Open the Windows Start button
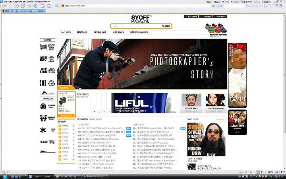This screenshot has width=286, height=179. tap(4, 176)
